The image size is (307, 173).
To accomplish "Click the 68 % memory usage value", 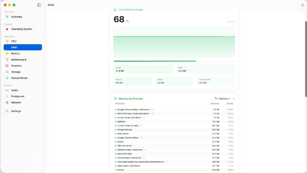I will tap(121, 19).
